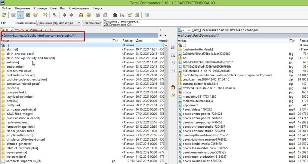Select the [akismet] folder
308x164 pixels.
point(12,49)
